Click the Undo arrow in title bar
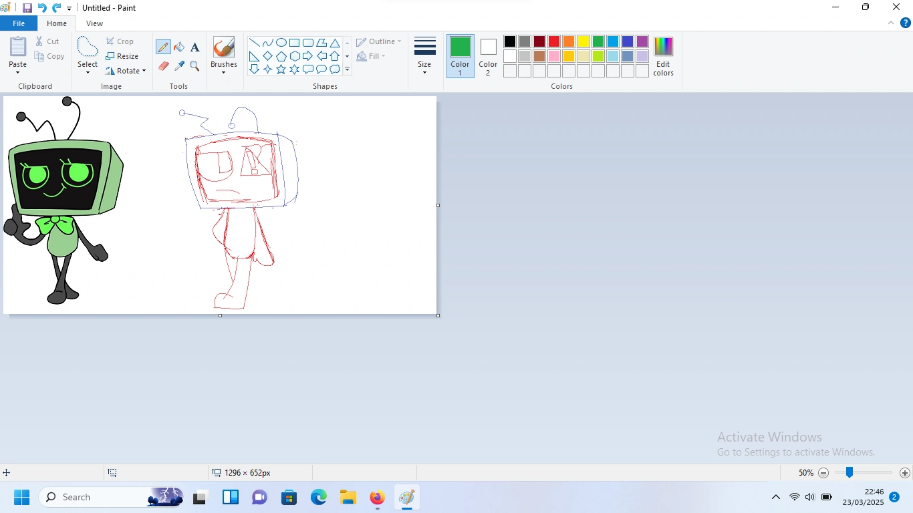This screenshot has height=513, width=913. click(41, 8)
